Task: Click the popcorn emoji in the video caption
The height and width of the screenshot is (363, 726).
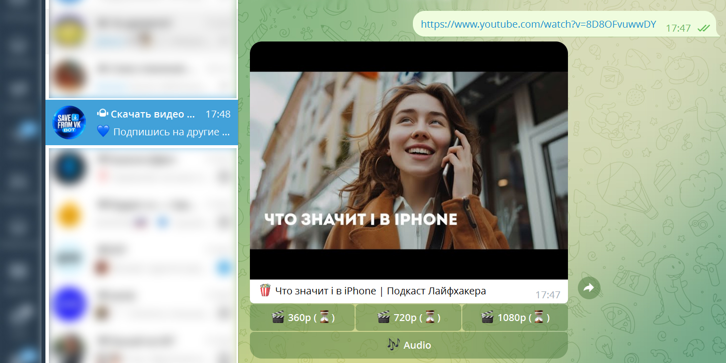Action: coord(265,290)
